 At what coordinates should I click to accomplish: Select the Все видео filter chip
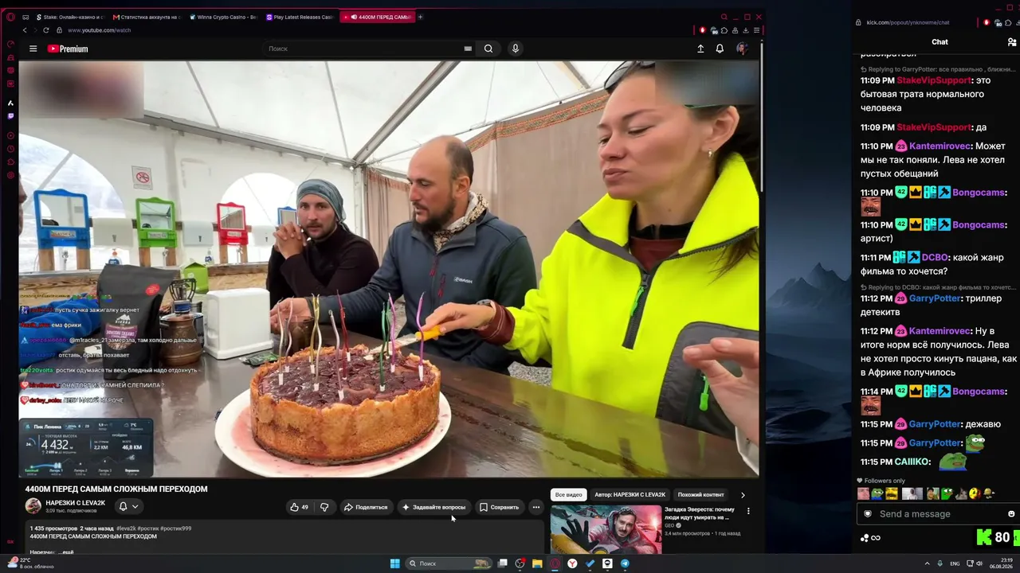click(568, 495)
